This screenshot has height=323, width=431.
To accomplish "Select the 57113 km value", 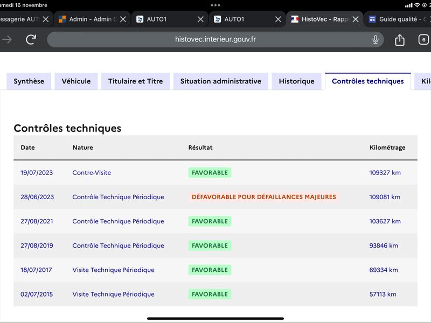I will (383, 294).
